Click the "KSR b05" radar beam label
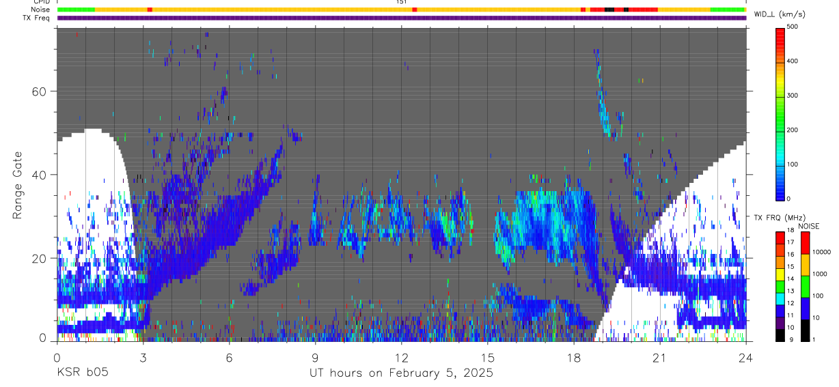 click(x=82, y=373)
